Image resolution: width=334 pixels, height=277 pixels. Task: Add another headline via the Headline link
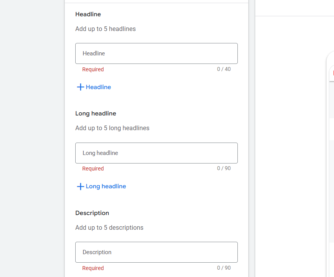(98, 87)
